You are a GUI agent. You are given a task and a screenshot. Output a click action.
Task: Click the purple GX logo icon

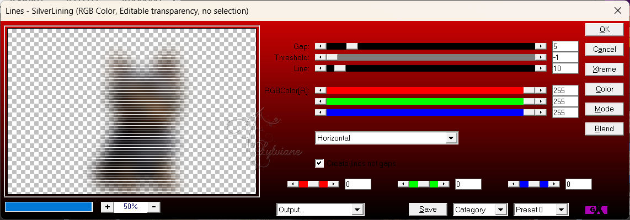596,210
